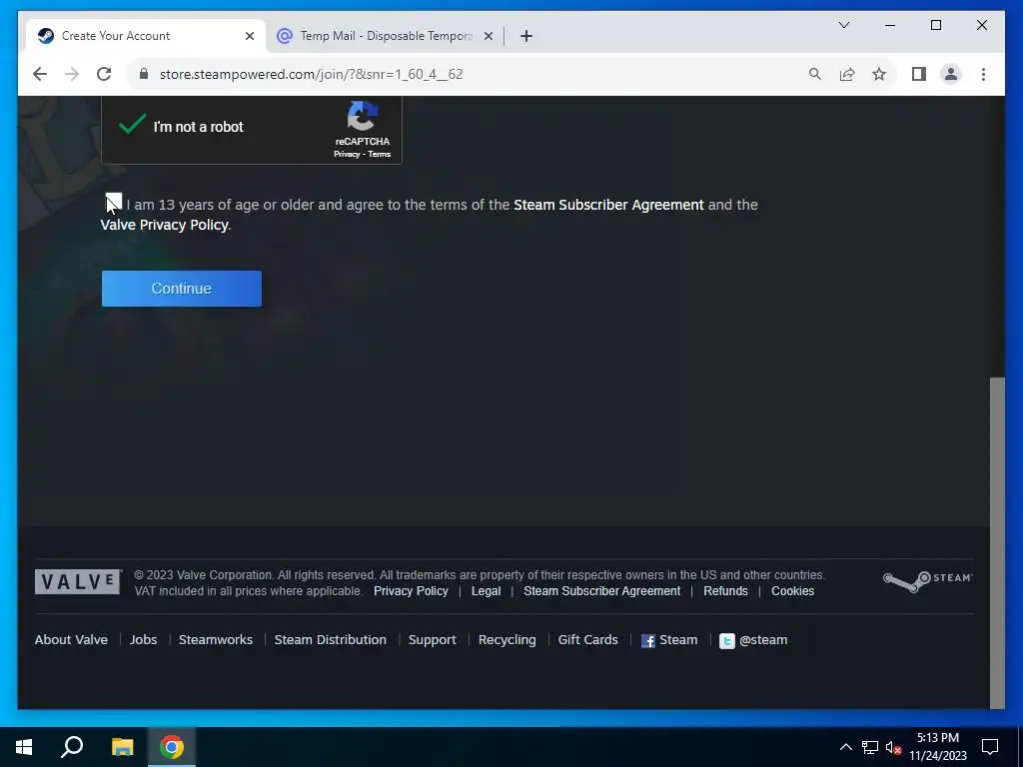The image size is (1023, 767).
Task: Maximize the Chrome window
Action: tap(935, 25)
